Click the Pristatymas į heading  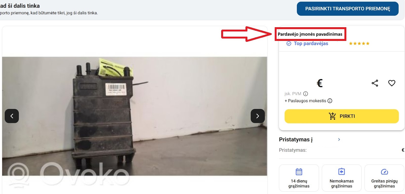tap(296, 140)
